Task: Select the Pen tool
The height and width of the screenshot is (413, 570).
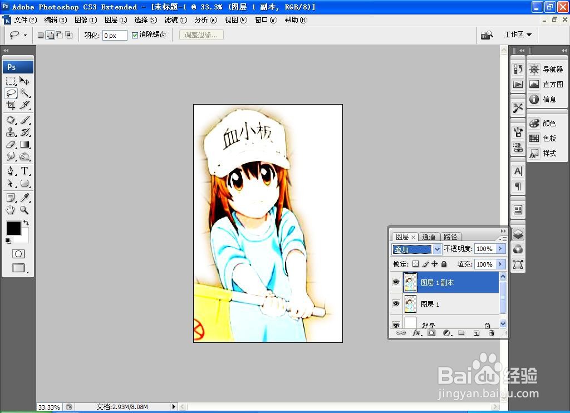Action: click(11, 171)
